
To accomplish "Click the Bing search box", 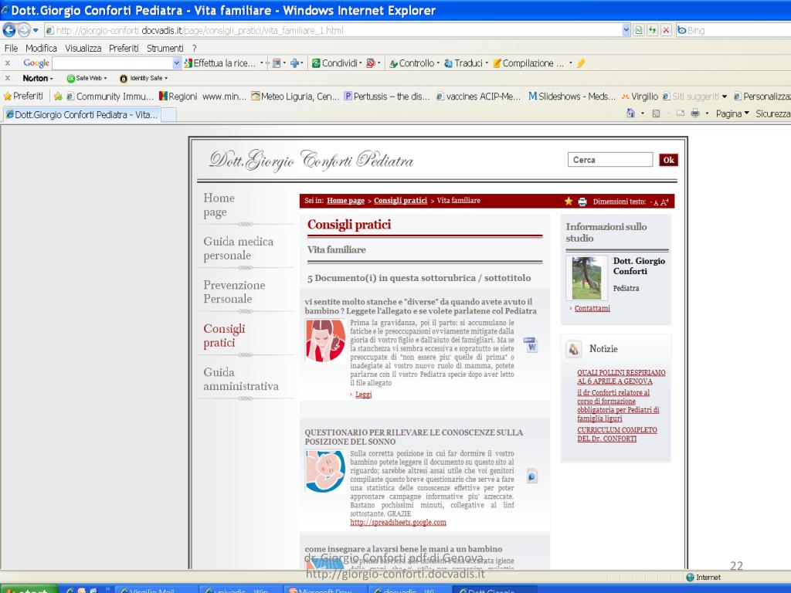I will (x=732, y=30).
